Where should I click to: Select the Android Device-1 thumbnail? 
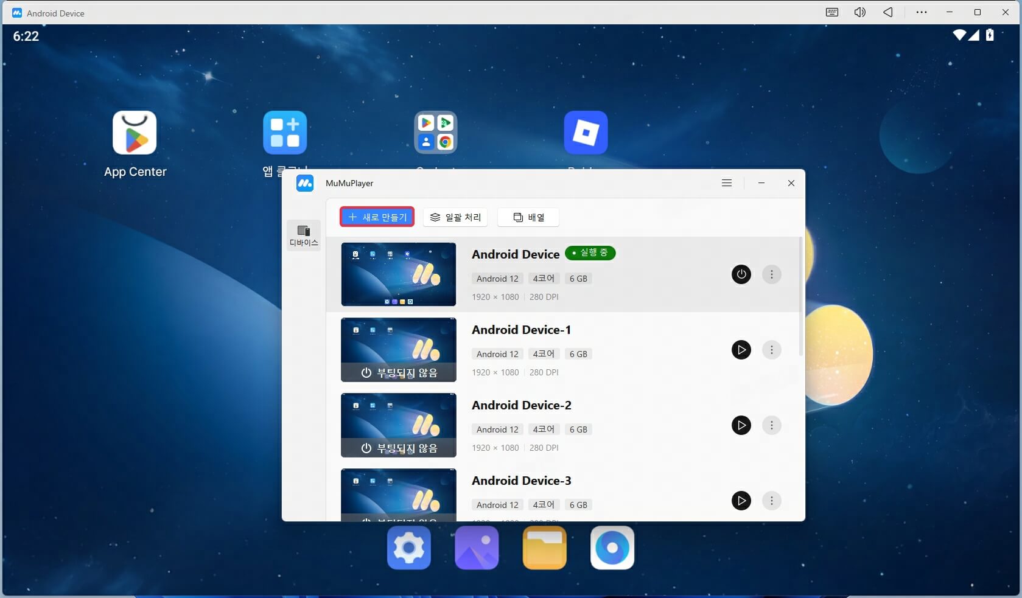399,350
